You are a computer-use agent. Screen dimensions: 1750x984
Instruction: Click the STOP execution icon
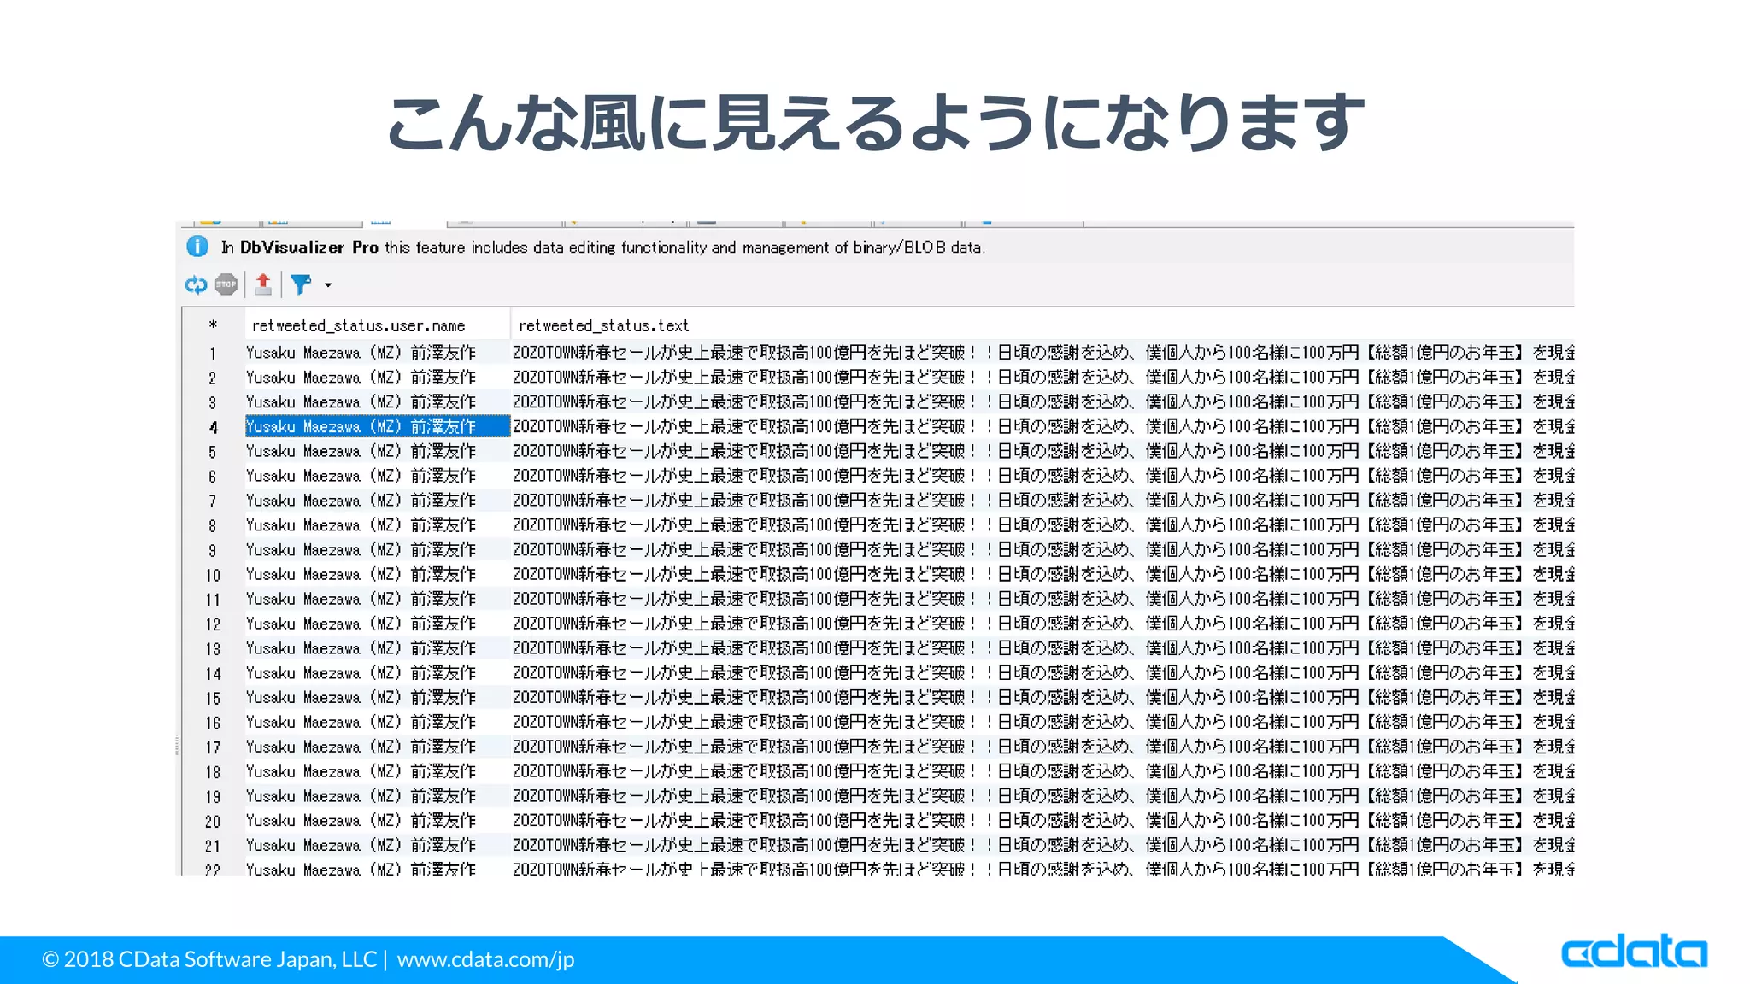[x=226, y=284]
